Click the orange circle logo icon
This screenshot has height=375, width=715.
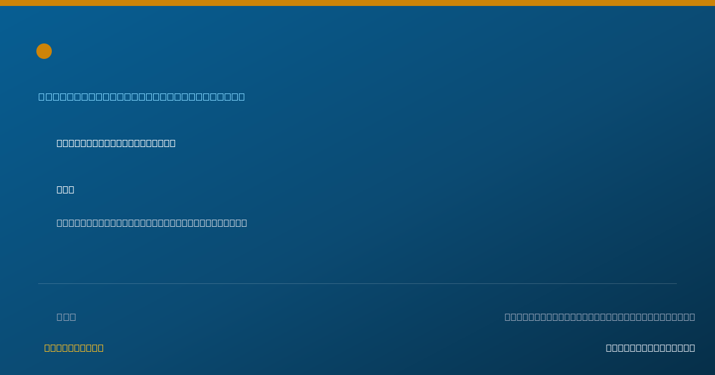pyautogui.click(x=44, y=51)
